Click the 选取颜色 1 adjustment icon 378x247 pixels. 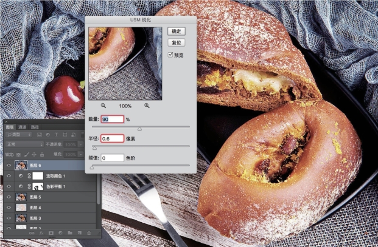pos(21,176)
